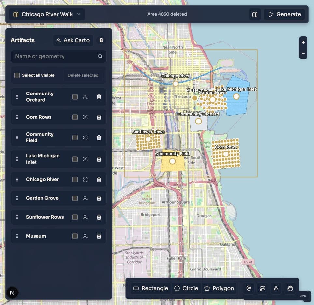Click the artifact count badge 8

(x=101, y=40)
